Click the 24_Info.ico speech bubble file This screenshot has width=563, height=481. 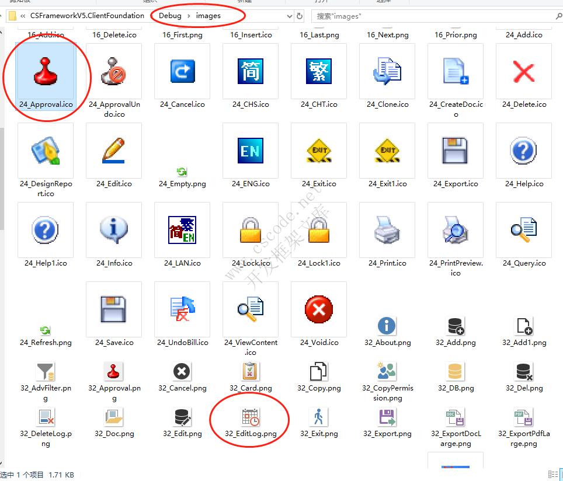click(114, 232)
